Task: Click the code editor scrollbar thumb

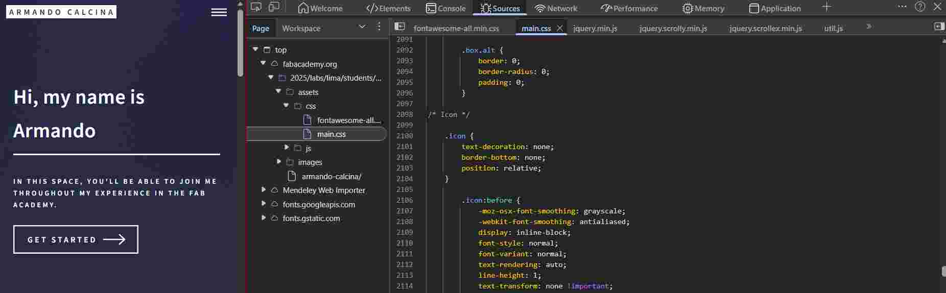Action: (x=943, y=272)
